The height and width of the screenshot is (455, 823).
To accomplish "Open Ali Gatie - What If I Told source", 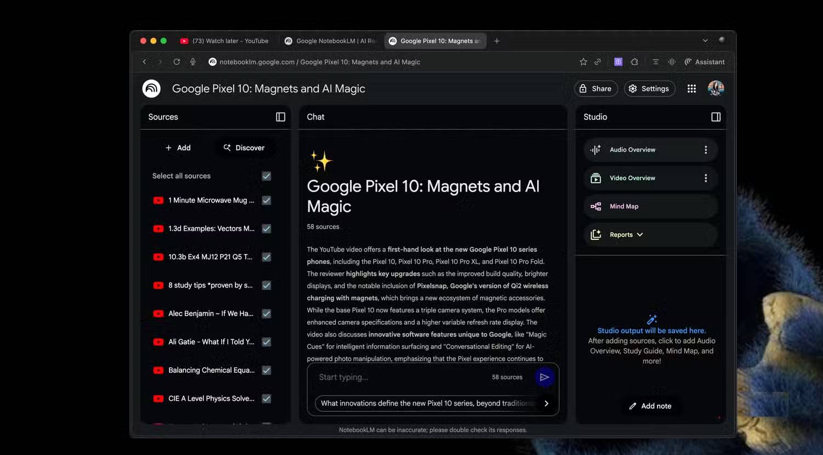I will [211, 342].
